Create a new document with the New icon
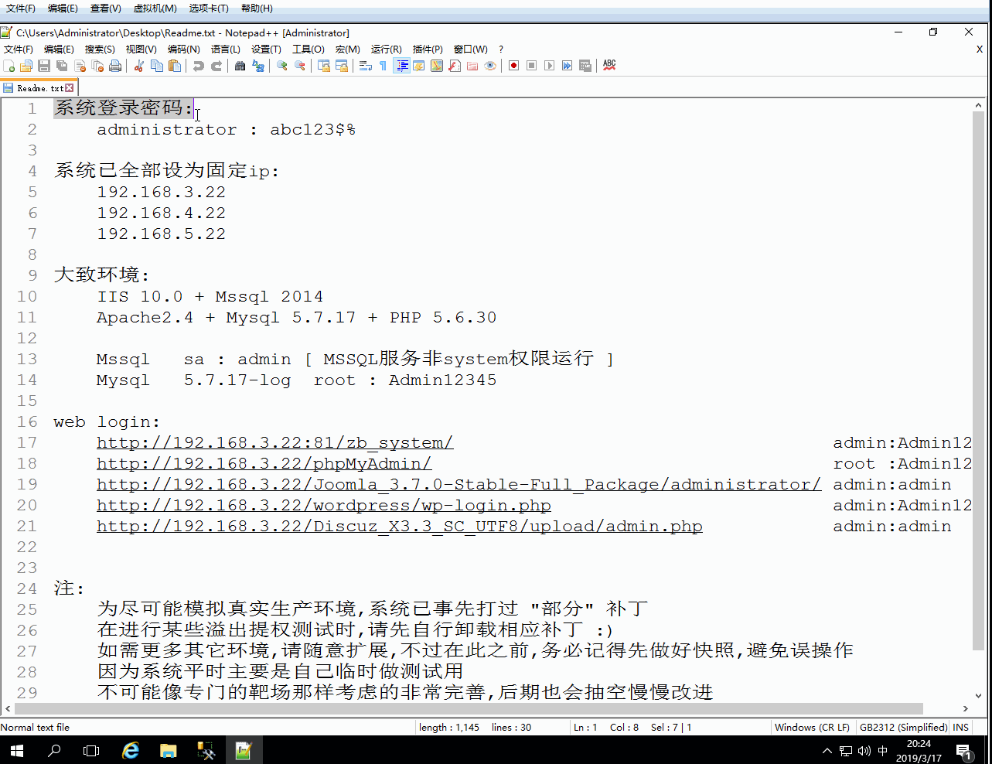 9,66
